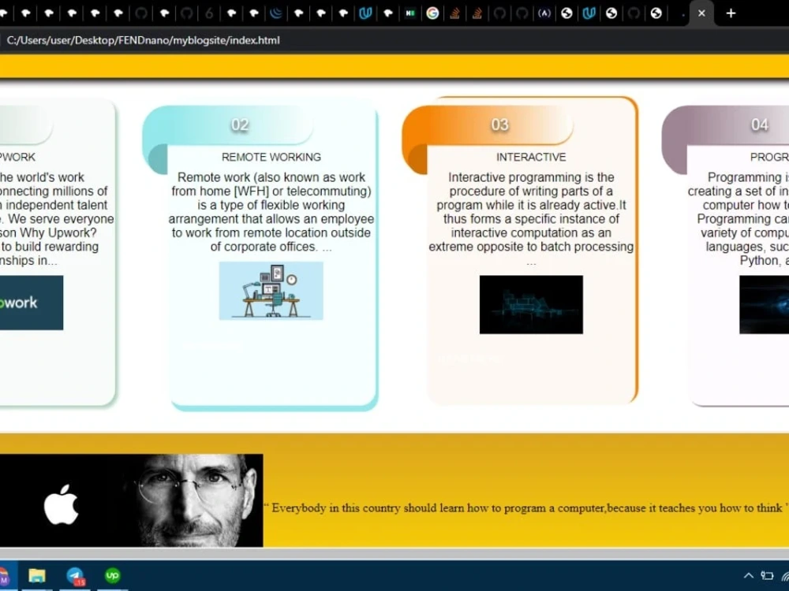Close the current active browser tab

701,13
